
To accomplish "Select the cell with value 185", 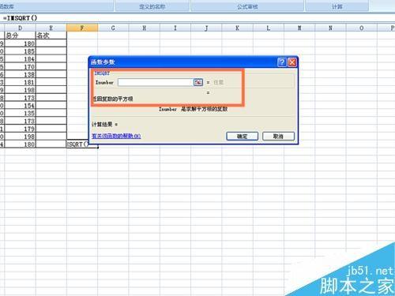I will click(x=20, y=51).
